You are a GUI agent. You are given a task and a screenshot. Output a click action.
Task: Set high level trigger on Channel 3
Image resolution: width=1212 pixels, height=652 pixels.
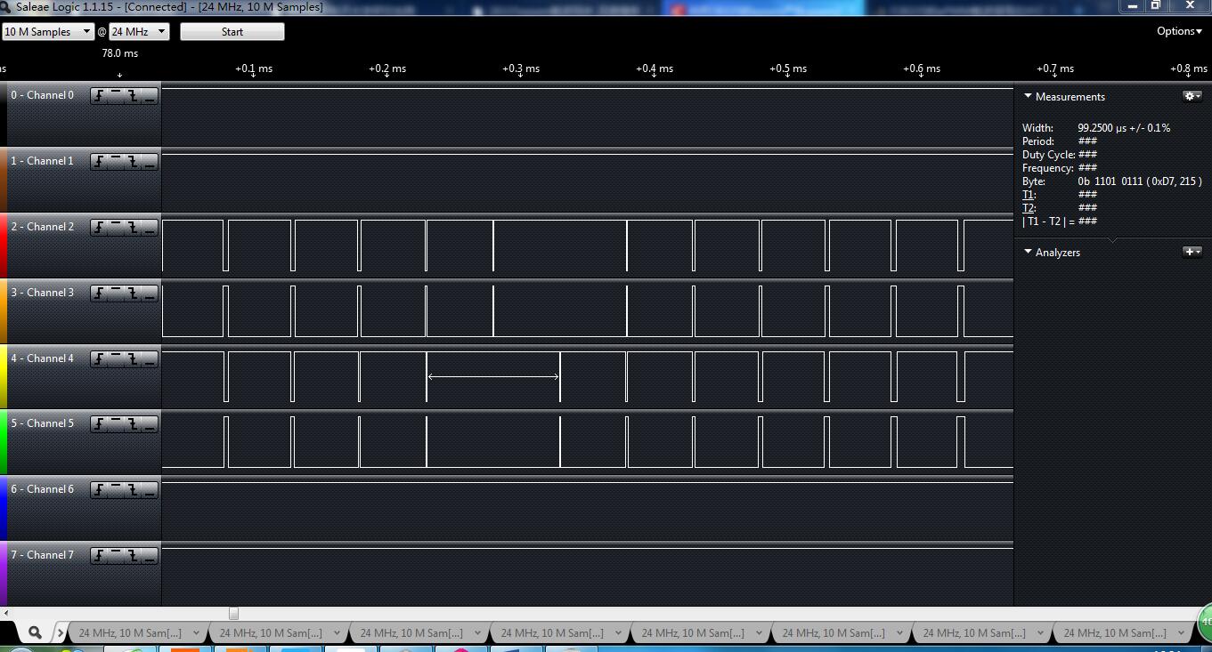[115, 294]
